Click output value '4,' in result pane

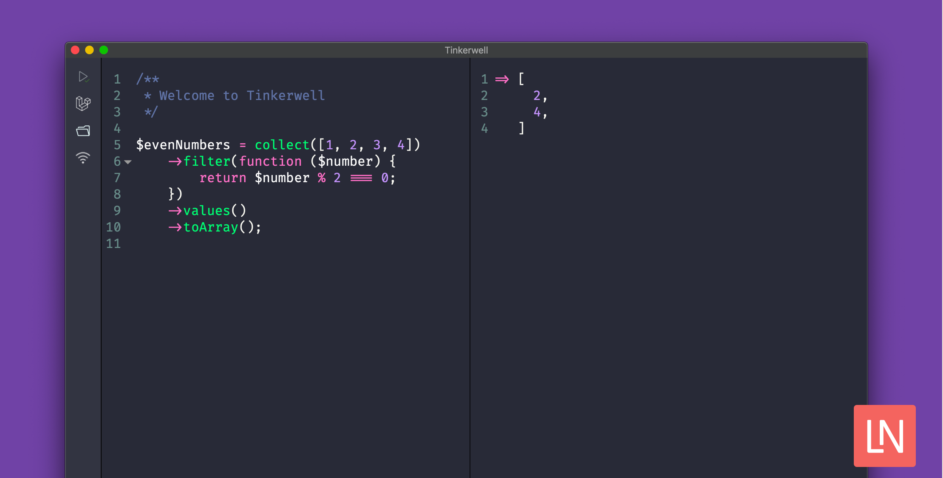(x=540, y=113)
